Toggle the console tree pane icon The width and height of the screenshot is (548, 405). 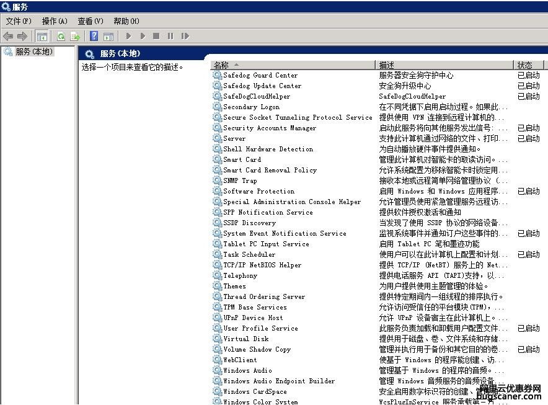click(42, 36)
